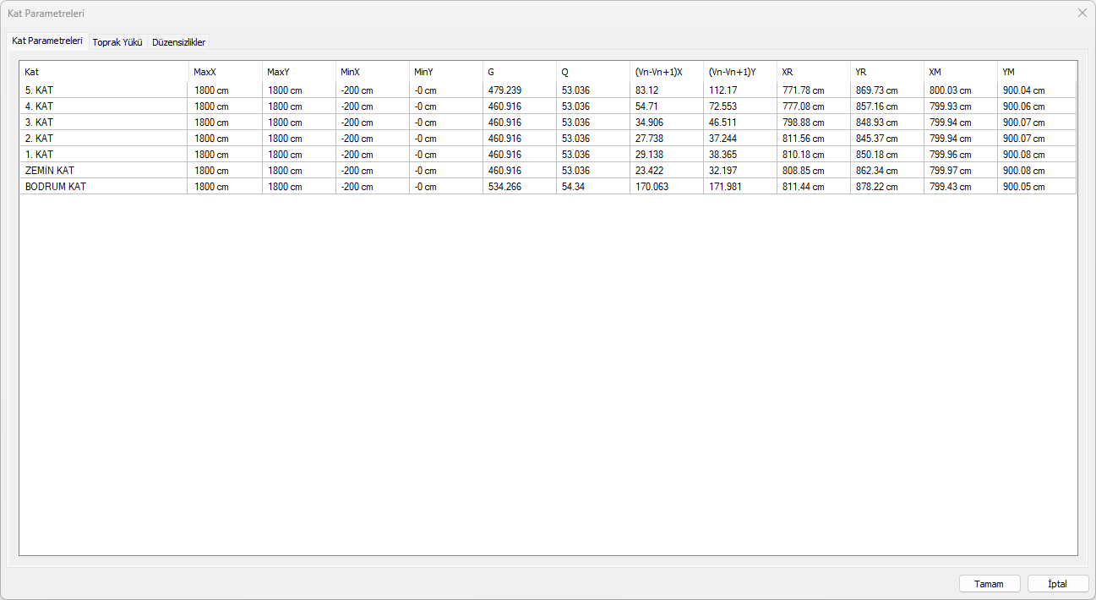Image resolution: width=1096 pixels, height=600 pixels.
Task: Click the 46.511 cell
Action: (739, 123)
